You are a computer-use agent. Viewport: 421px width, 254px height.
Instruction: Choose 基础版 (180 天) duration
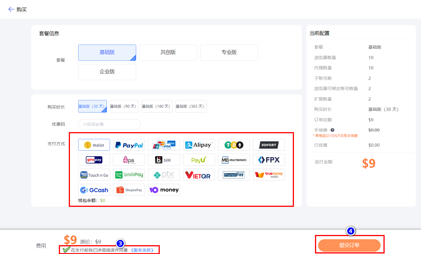tap(157, 106)
